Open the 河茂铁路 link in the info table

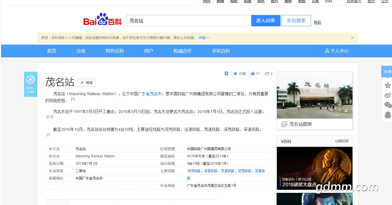click(x=194, y=171)
